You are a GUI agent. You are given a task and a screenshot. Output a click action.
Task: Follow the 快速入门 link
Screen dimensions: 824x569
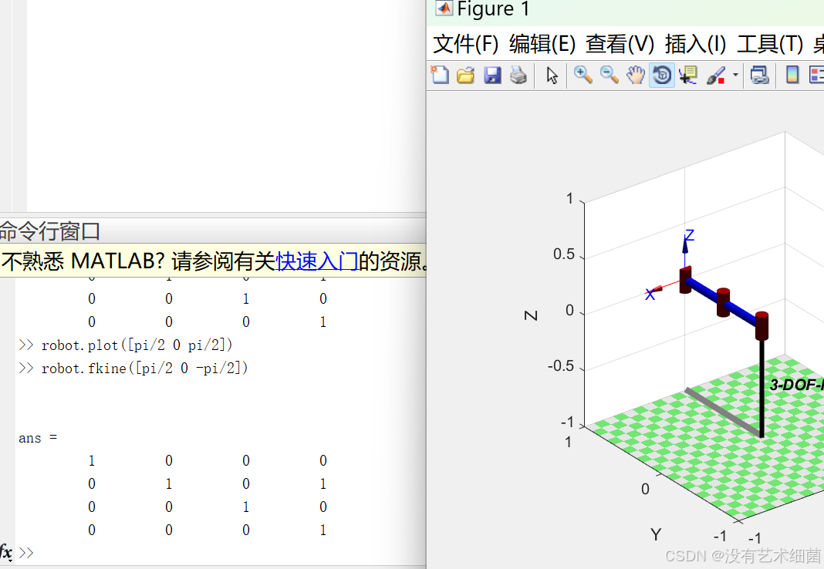317,261
